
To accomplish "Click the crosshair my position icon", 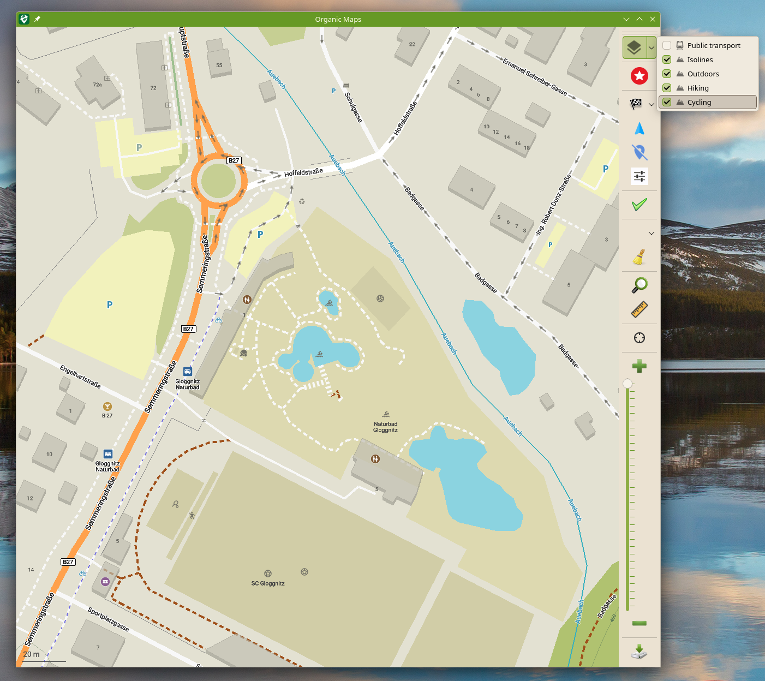I will click(640, 338).
